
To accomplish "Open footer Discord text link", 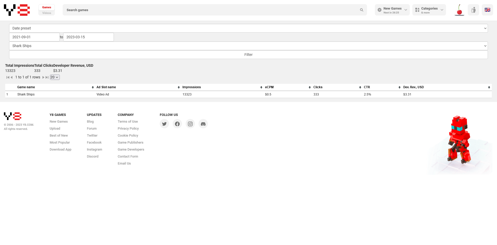I will 93,157.
